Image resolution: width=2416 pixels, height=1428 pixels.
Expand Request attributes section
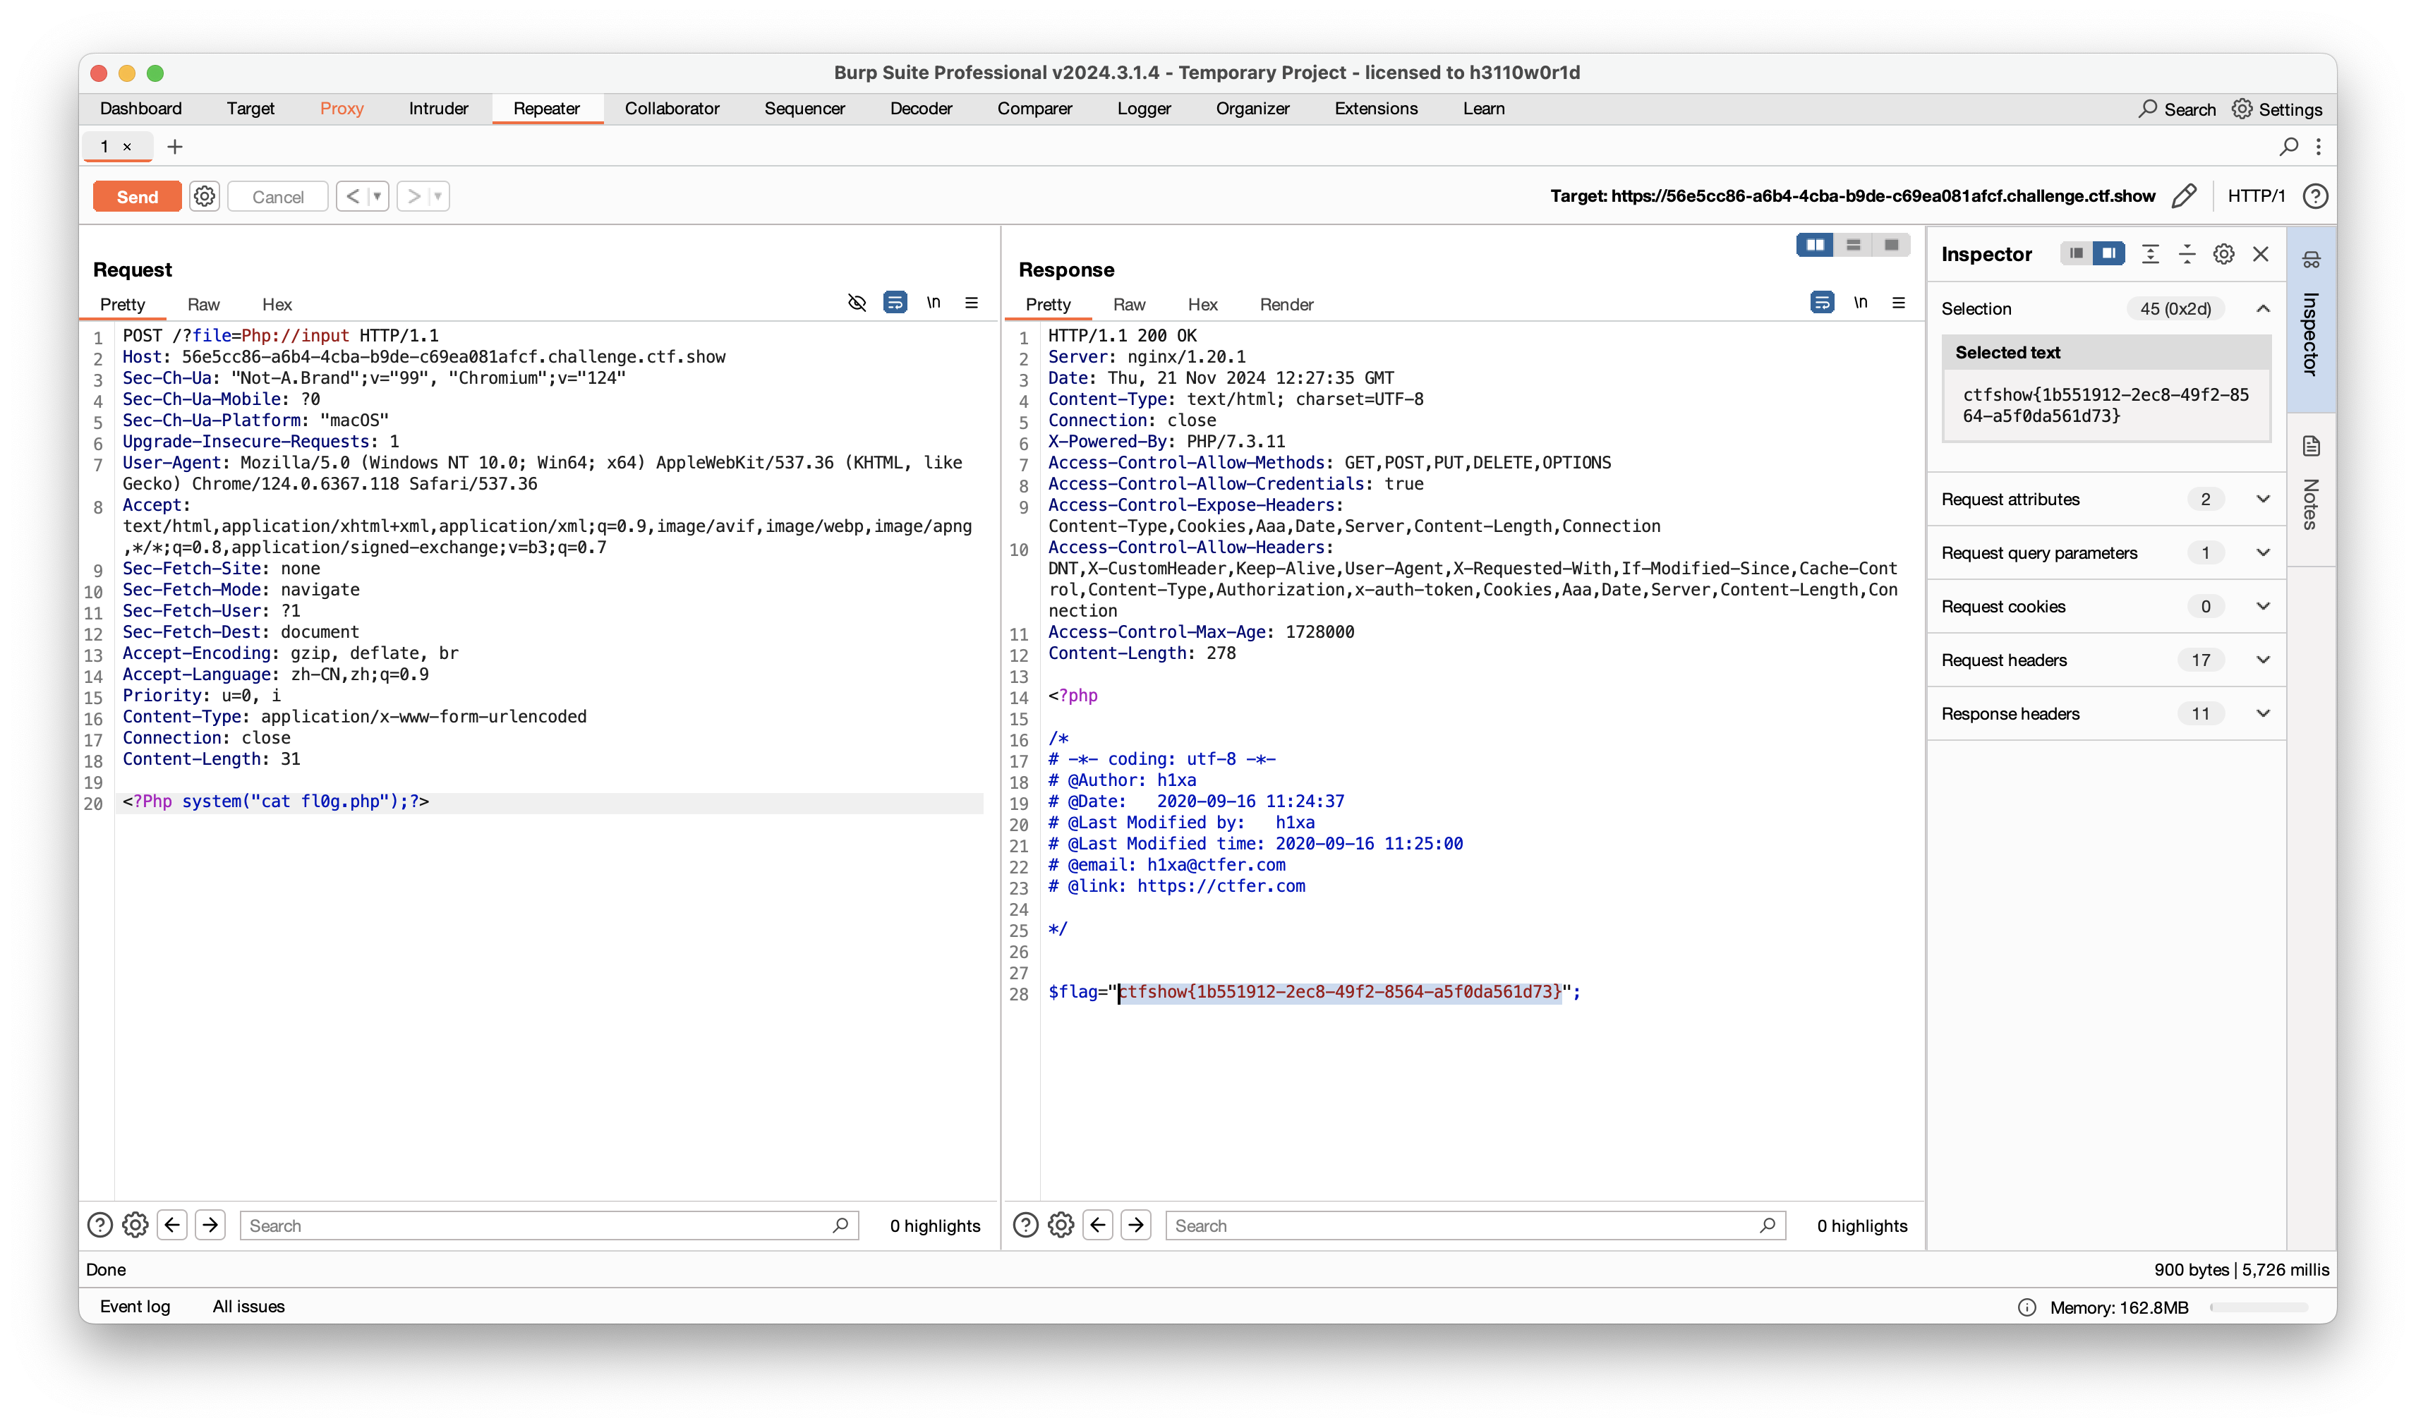pyautogui.click(x=2262, y=500)
